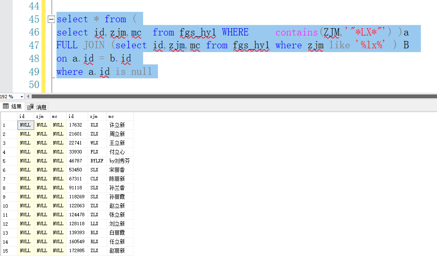
Task: Switch to the 消息 tab
Action: click(x=37, y=107)
